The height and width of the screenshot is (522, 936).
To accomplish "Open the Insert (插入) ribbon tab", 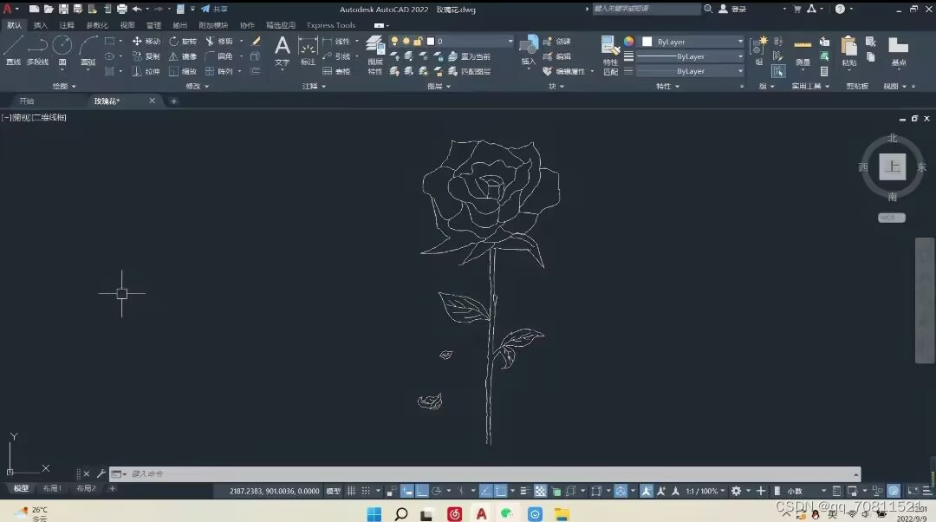I will point(40,25).
